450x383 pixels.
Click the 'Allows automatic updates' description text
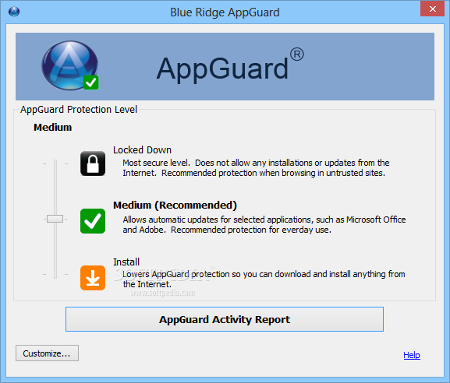point(264,225)
